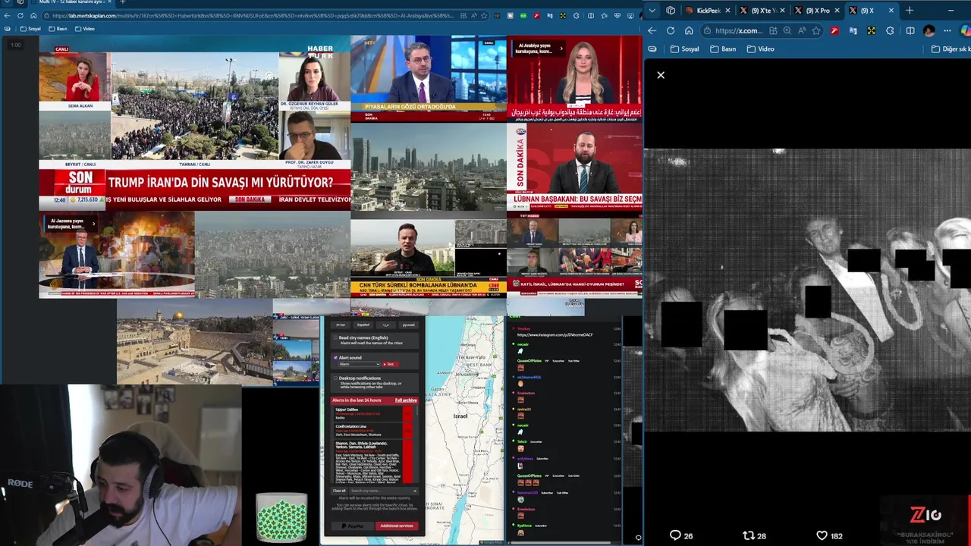This screenshot has height=546, width=971.
Task: Expand the Al Jazeera tile chevron
Action: coord(94,224)
